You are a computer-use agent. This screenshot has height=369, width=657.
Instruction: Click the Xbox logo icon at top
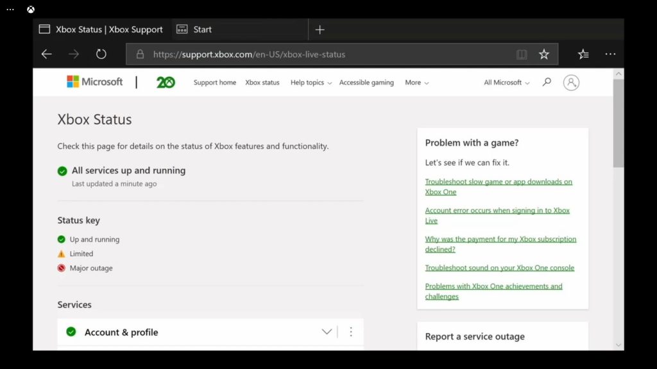[31, 9]
